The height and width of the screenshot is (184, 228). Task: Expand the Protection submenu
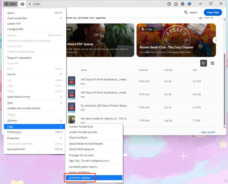[34, 138]
